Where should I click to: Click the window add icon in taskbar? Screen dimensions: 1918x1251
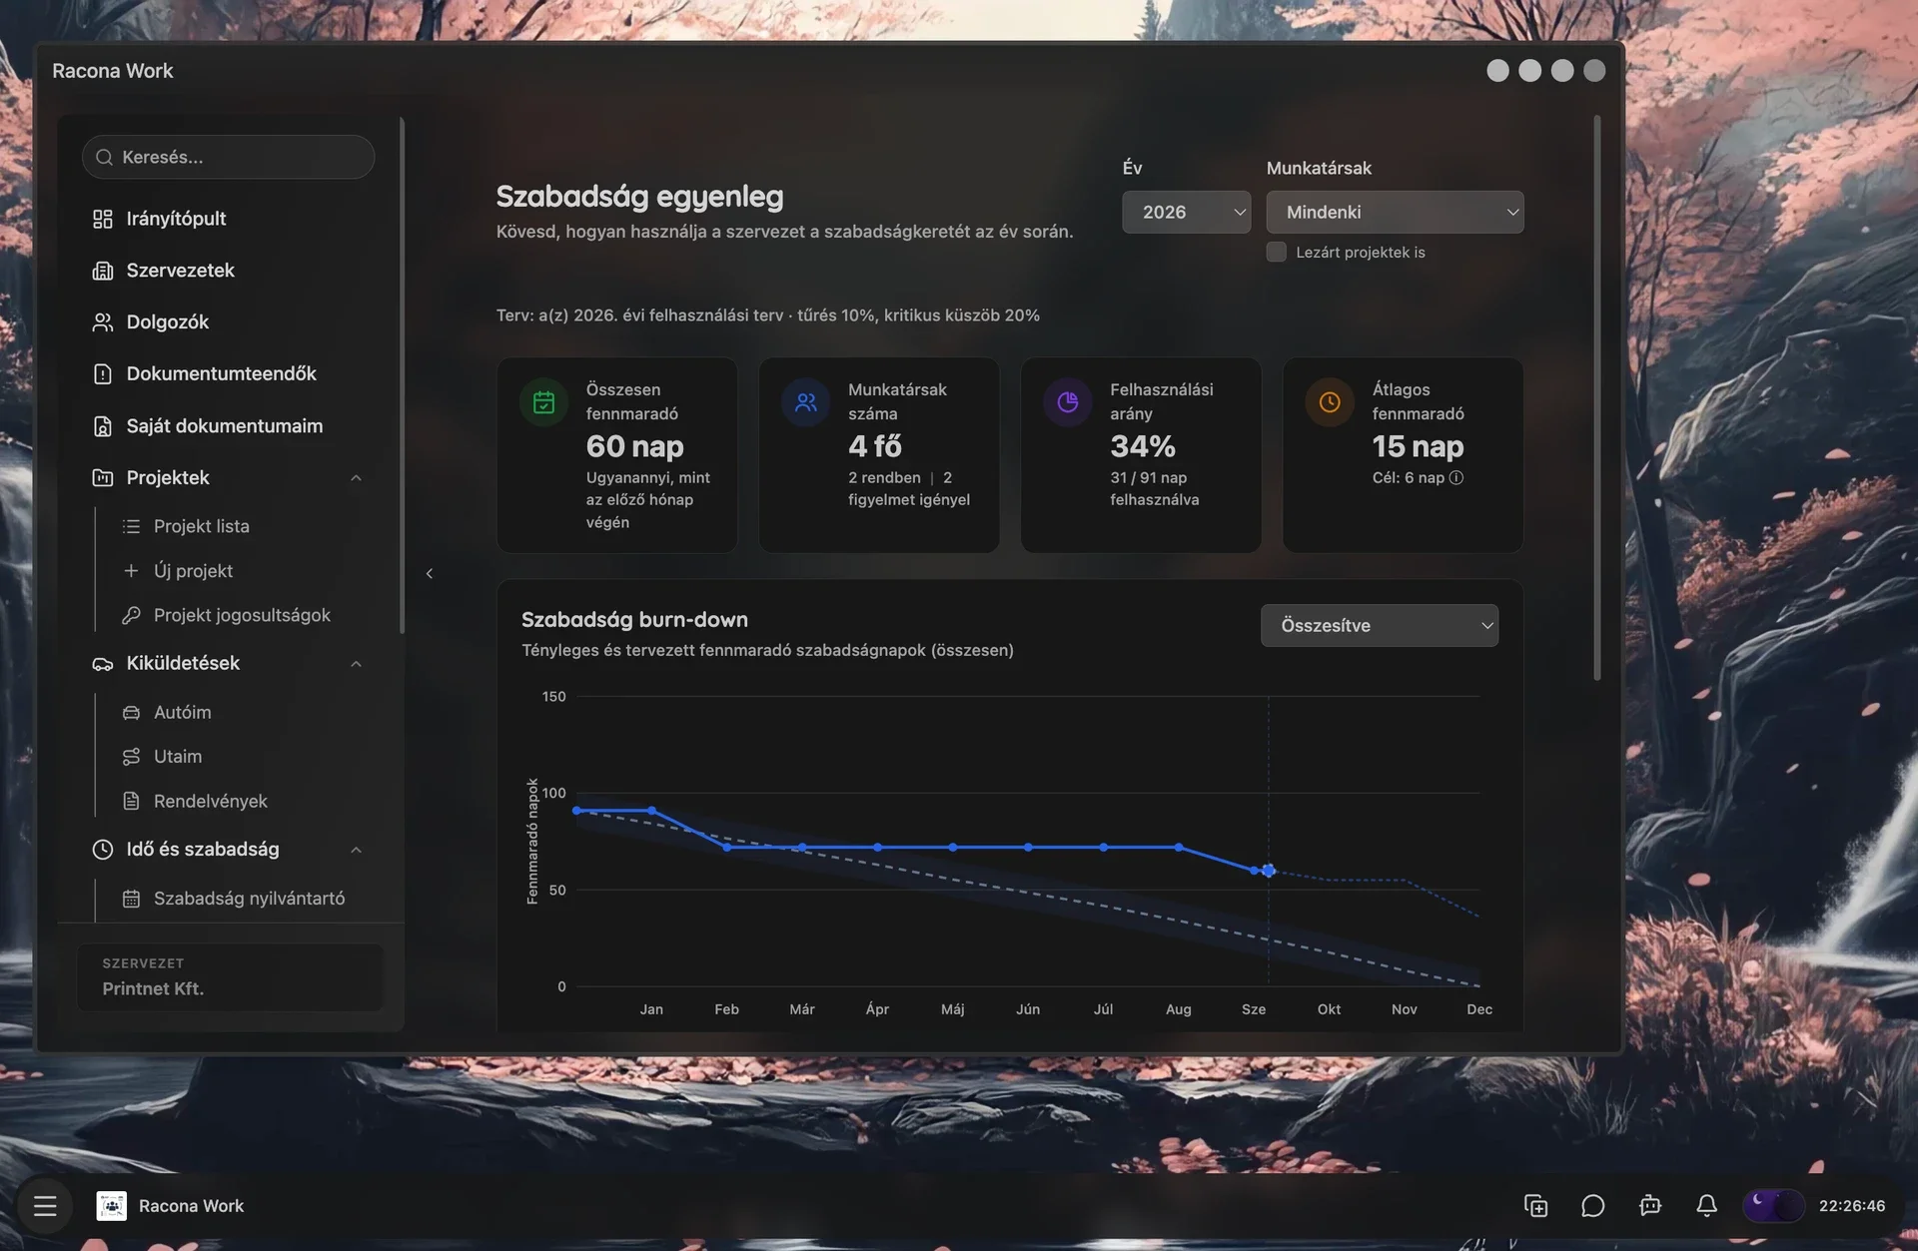1536,1206
